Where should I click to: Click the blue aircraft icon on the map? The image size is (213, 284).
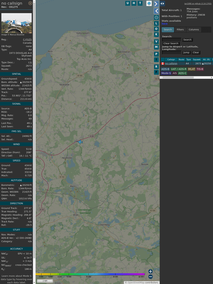(x=80, y=142)
